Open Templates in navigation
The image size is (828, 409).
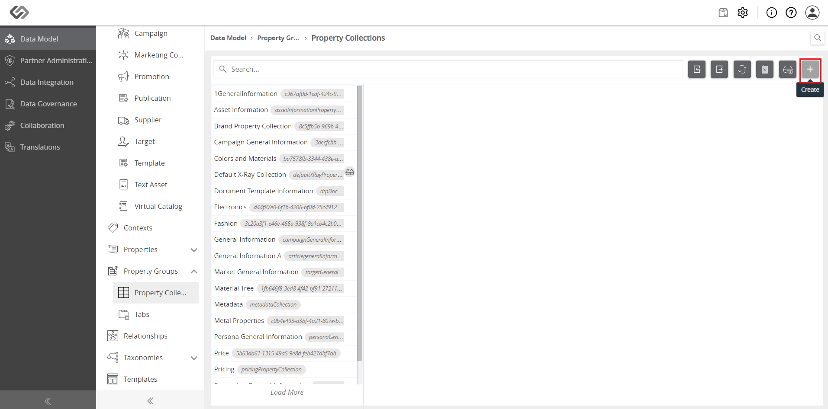tap(150, 379)
